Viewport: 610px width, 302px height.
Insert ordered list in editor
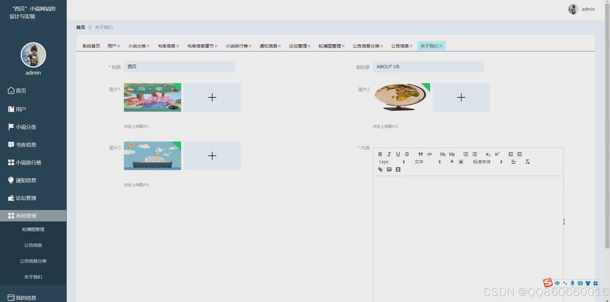click(465, 154)
